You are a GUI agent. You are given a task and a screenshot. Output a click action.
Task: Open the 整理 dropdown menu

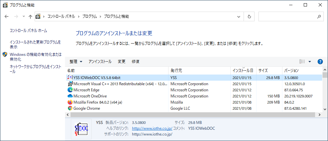coord(76,62)
